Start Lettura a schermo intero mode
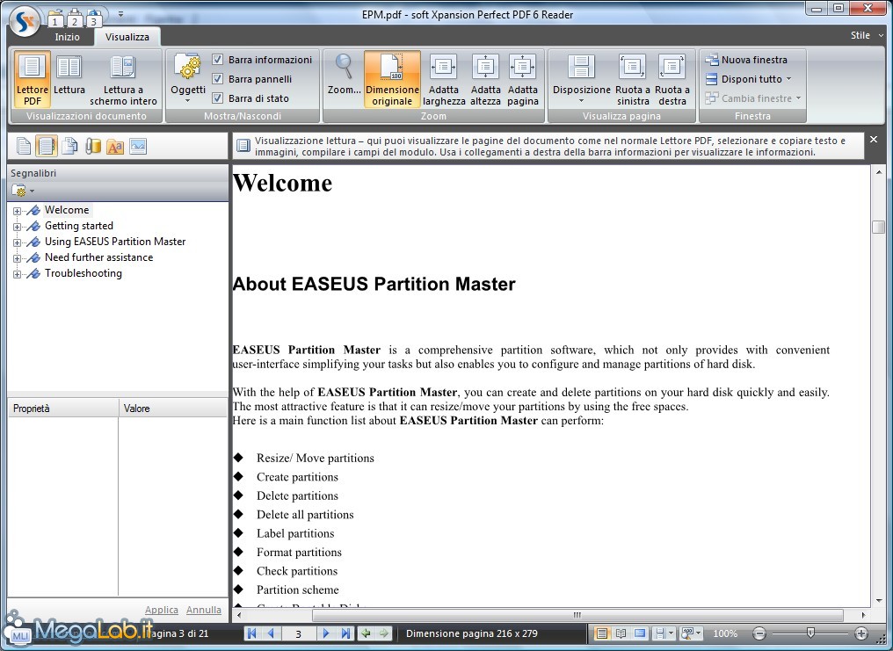893x651 pixels. (x=123, y=79)
